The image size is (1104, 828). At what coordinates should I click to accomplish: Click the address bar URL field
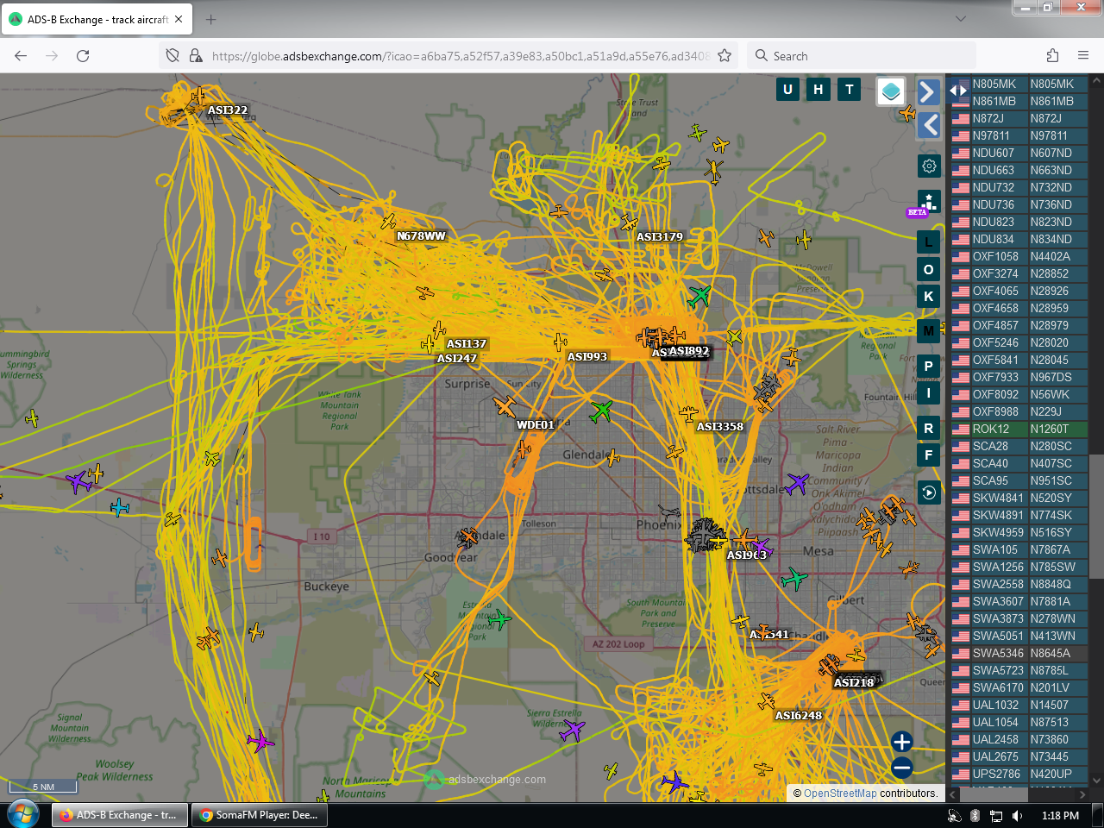click(461, 56)
